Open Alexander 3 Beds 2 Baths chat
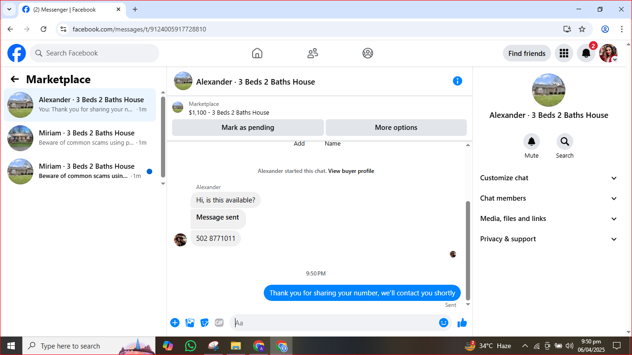Image resolution: width=632 pixels, height=355 pixels. click(80, 105)
